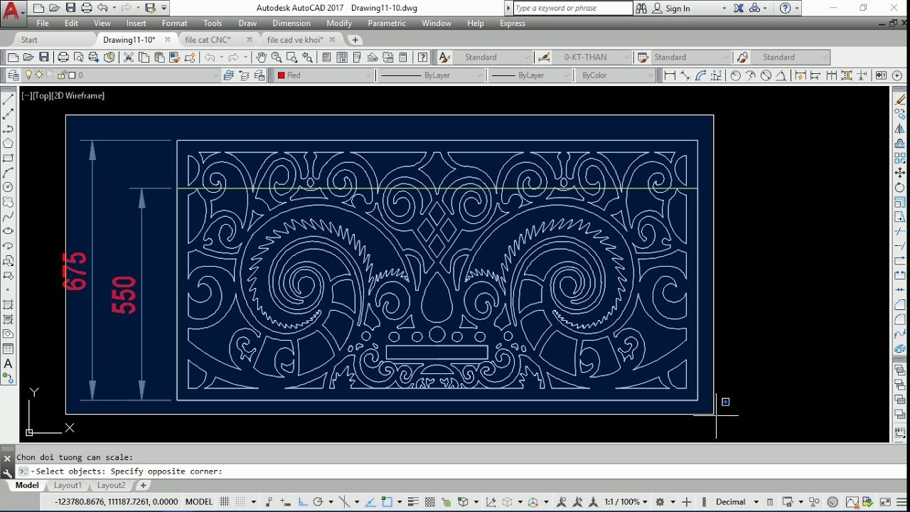910x512 pixels.
Task: Select the Multiline Text A tool
Action: tap(9, 363)
